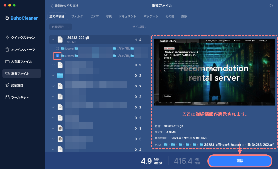The height and width of the screenshot is (169, 278).
Task: Switch to Other (その他) tab
Action: (x=170, y=16)
